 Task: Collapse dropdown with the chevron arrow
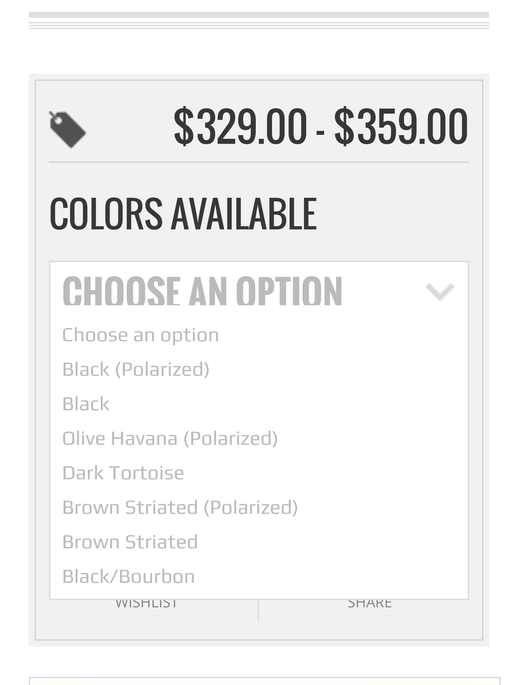point(440,292)
